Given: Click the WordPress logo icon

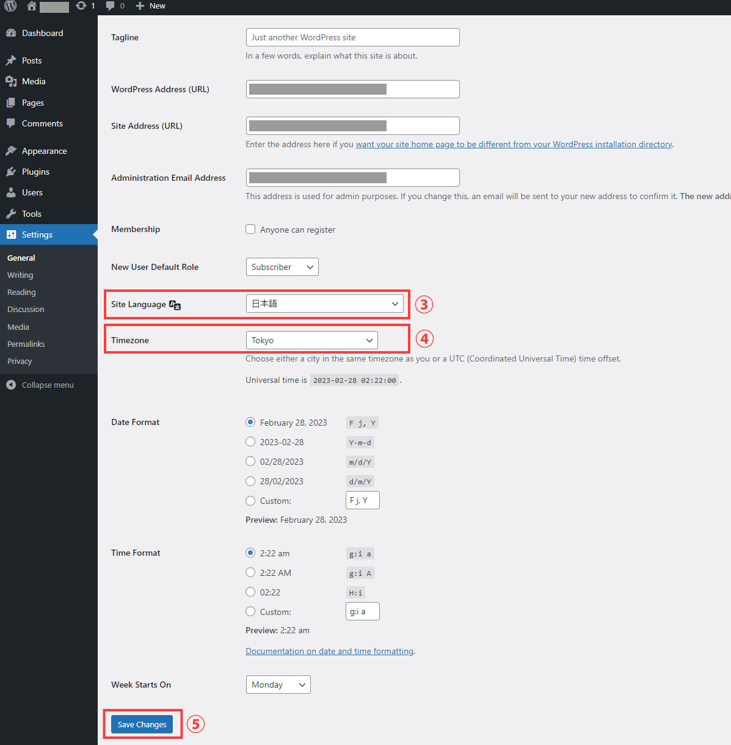Looking at the screenshot, I should 10,6.
